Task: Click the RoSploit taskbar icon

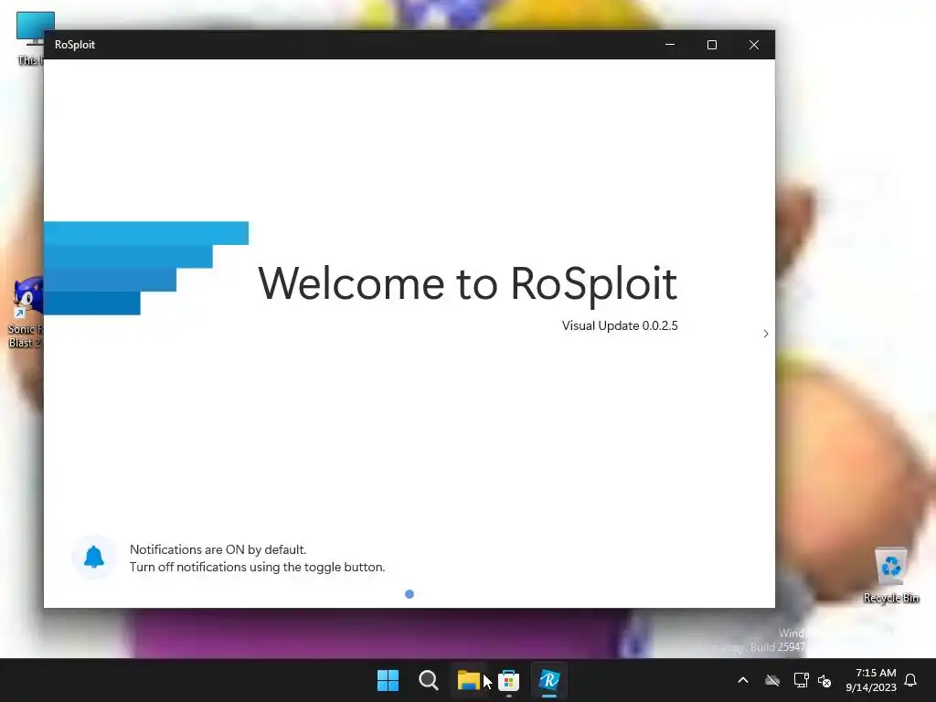Action: pyautogui.click(x=549, y=680)
